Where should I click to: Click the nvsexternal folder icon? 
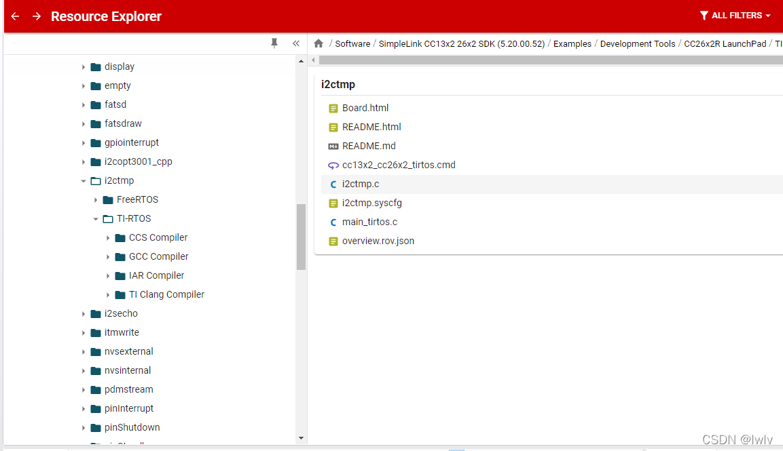(x=96, y=352)
